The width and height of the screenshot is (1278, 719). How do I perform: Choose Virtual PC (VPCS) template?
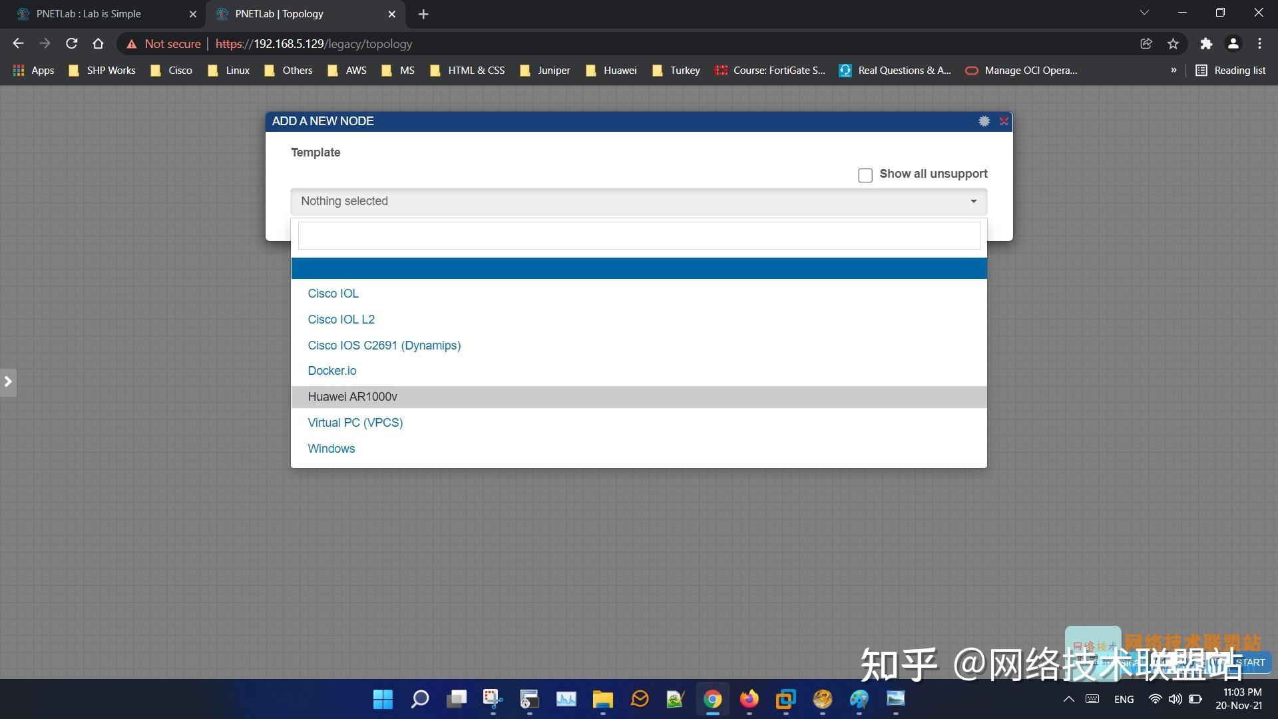tap(355, 423)
